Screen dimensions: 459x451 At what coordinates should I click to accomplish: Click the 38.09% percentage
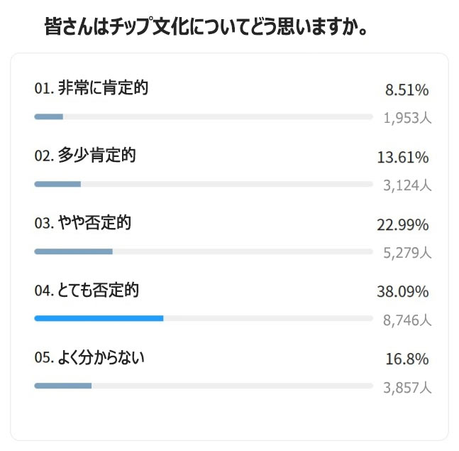402,292
